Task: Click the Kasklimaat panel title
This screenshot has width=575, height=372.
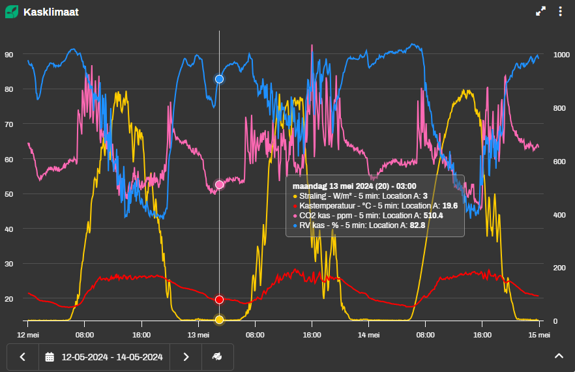Action: click(x=51, y=12)
